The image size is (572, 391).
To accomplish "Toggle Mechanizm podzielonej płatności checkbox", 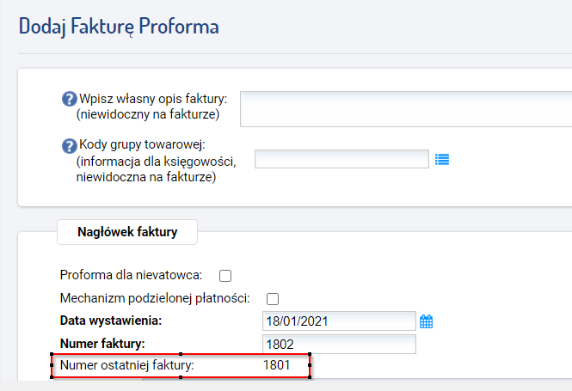I will click(273, 299).
